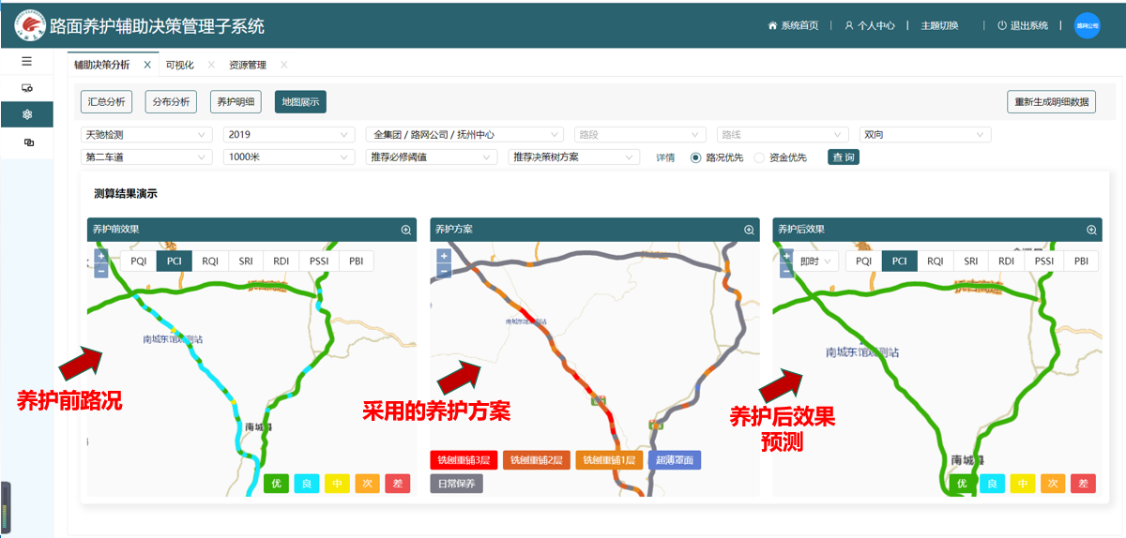The image size is (1126, 538).
Task: Zoom in on the 养护方案 map
Action: 444,256
